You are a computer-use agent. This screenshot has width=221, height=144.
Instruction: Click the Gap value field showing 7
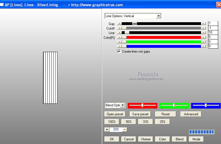coord(213,23)
